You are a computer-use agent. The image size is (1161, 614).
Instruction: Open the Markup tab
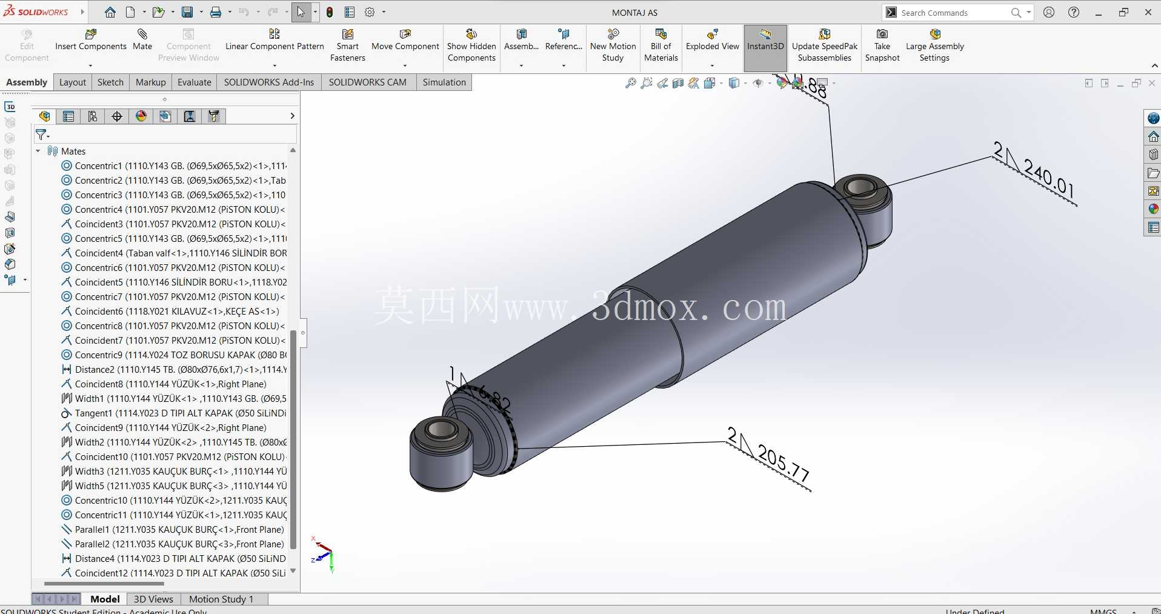click(151, 82)
